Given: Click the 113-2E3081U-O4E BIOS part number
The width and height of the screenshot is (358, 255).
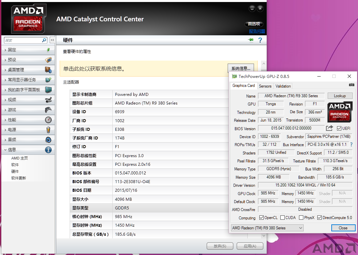Looking at the screenshot, I should click(132, 182).
